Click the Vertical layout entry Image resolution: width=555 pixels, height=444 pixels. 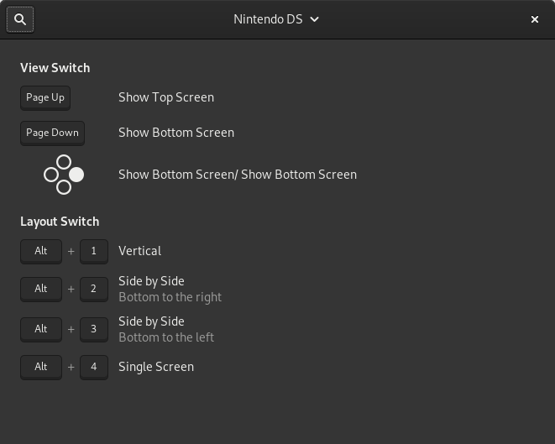[140, 251]
